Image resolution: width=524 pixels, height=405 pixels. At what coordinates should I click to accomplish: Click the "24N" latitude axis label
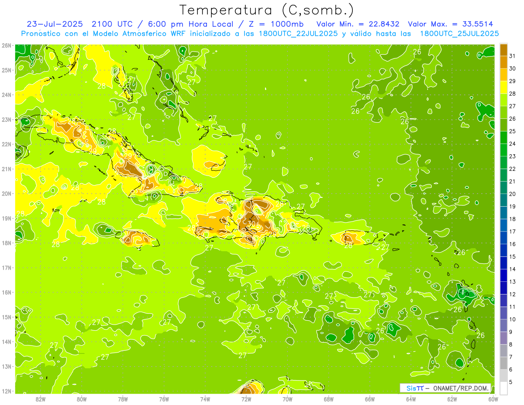tap(6, 95)
